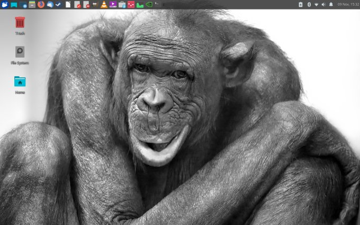The height and width of the screenshot is (225, 360).
Task: Toggle the Bluetooth tray icon
Action: click(309, 4)
